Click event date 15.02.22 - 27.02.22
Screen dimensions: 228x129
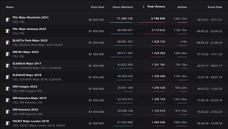click(209, 112)
